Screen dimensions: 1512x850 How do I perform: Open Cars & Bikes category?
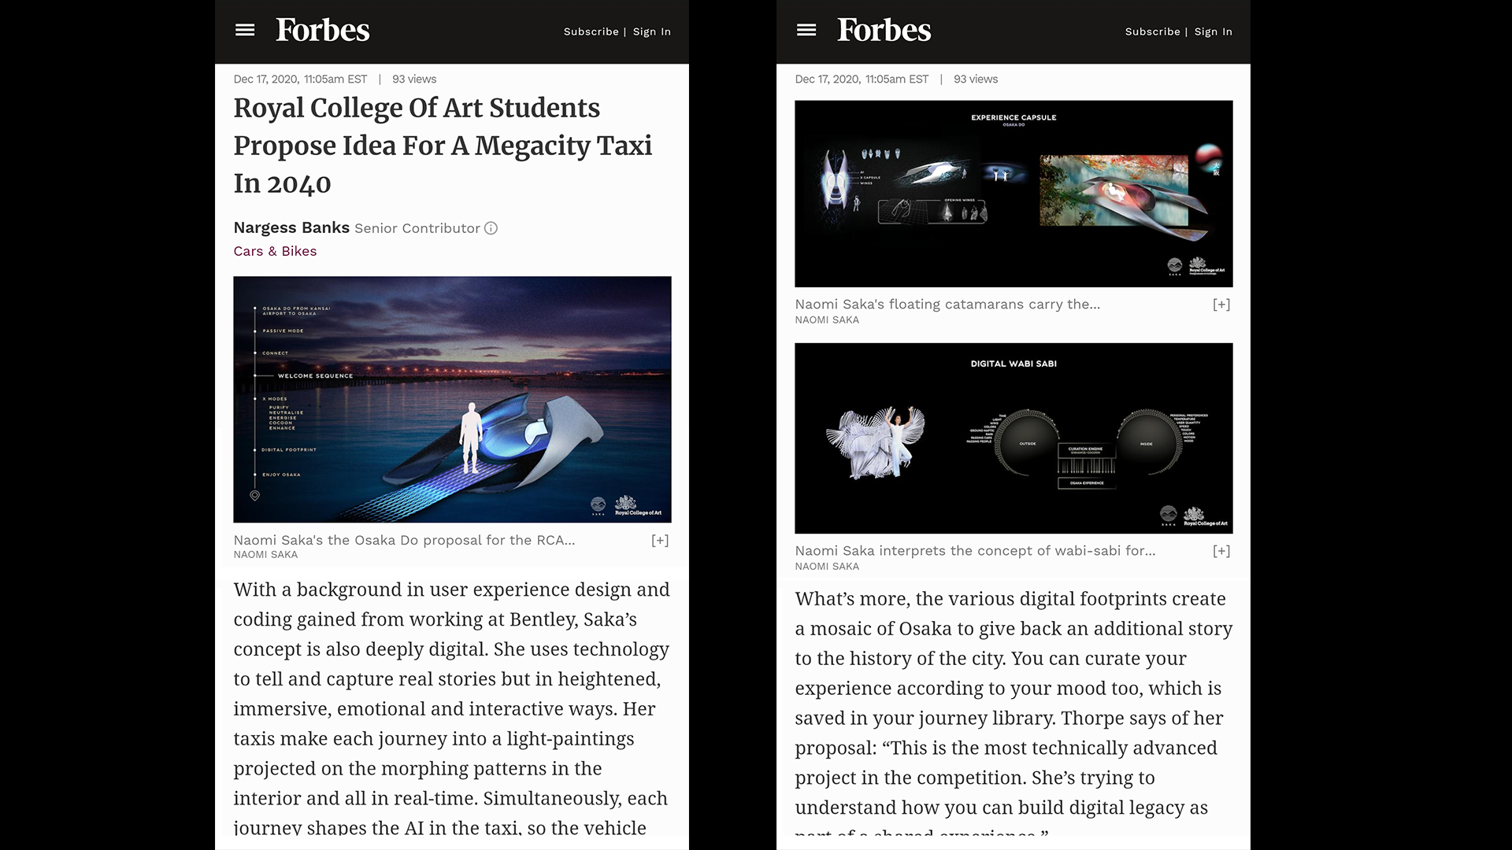pos(275,251)
